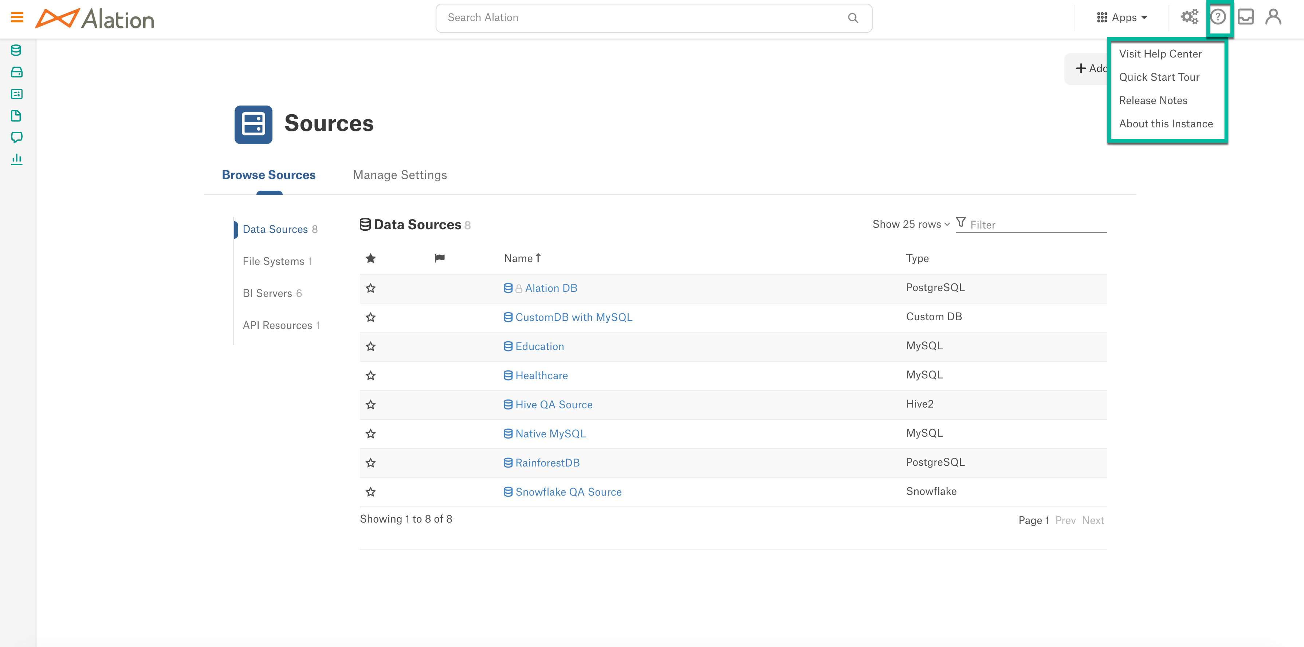Image resolution: width=1304 pixels, height=647 pixels.
Task: Choose Quick Start Tour
Action: tap(1159, 77)
